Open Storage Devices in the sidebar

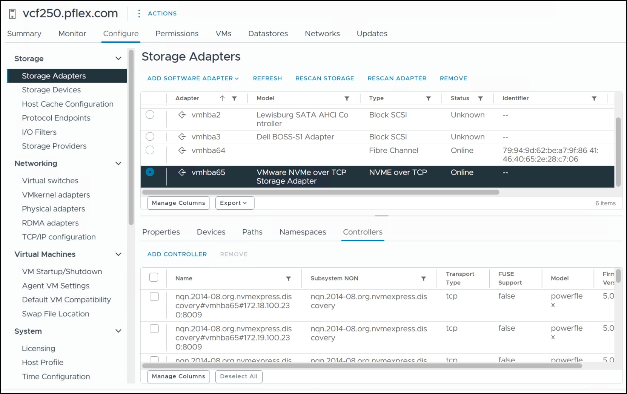click(x=51, y=90)
